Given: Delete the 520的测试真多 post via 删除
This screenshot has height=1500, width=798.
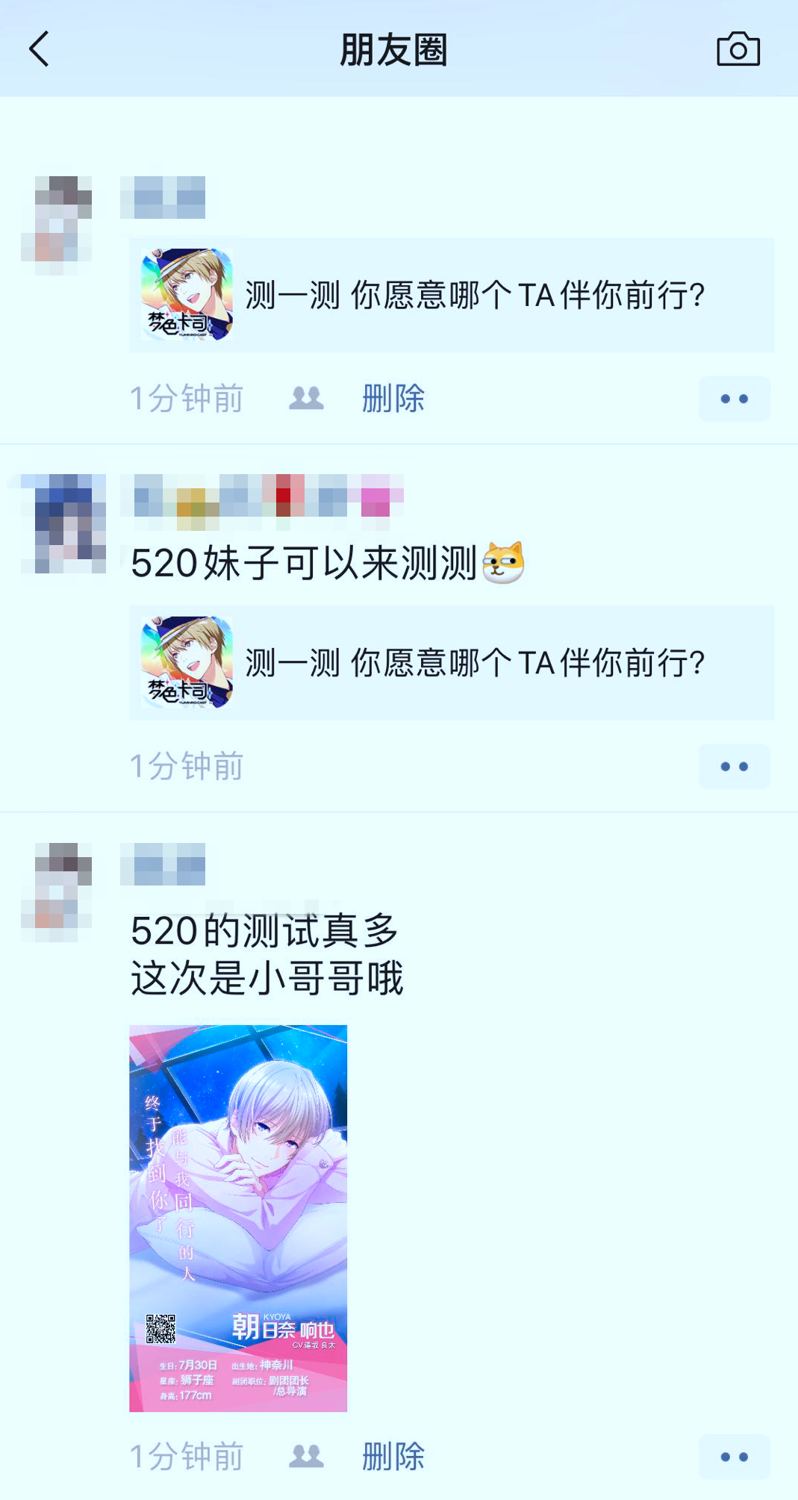Looking at the screenshot, I should [x=393, y=1456].
